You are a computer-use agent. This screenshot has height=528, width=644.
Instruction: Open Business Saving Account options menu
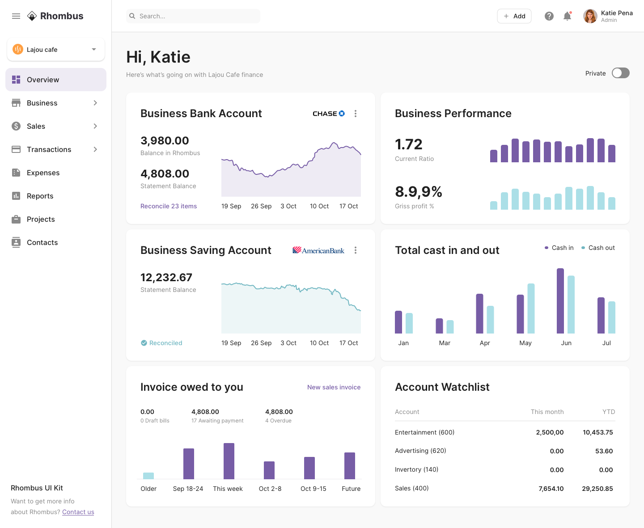pyautogui.click(x=356, y=250)
